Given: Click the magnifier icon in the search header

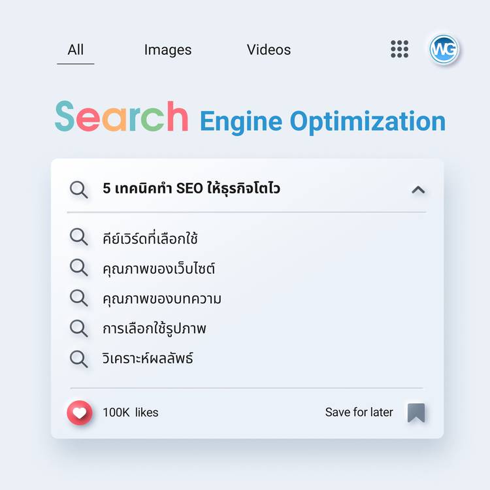Looking at the screenshot, I should pyautogui.click(x=79, y=190).
